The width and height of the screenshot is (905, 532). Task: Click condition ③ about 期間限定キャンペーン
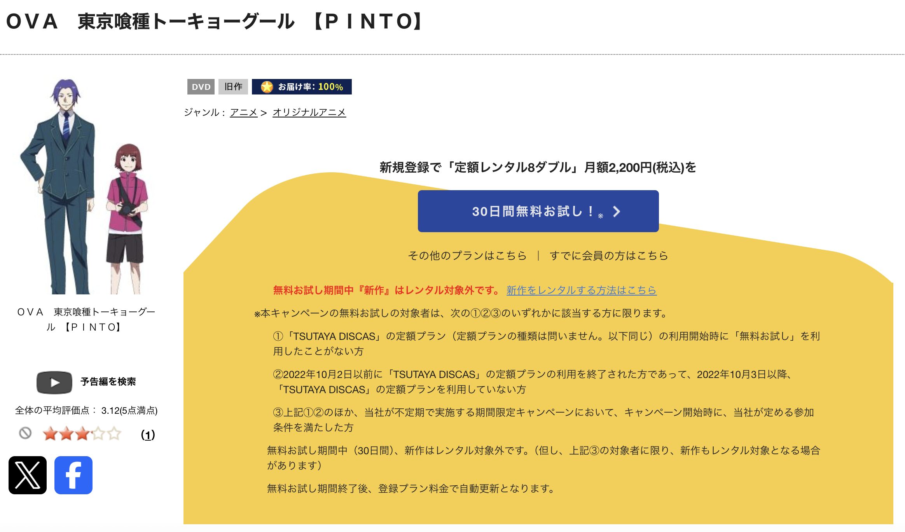[543, 420]
